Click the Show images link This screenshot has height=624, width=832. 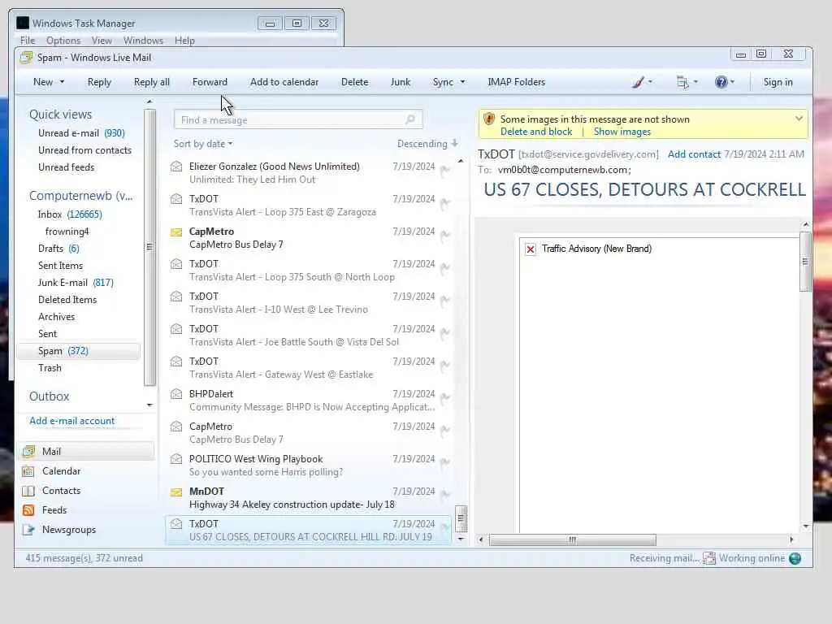coord(622,132)
